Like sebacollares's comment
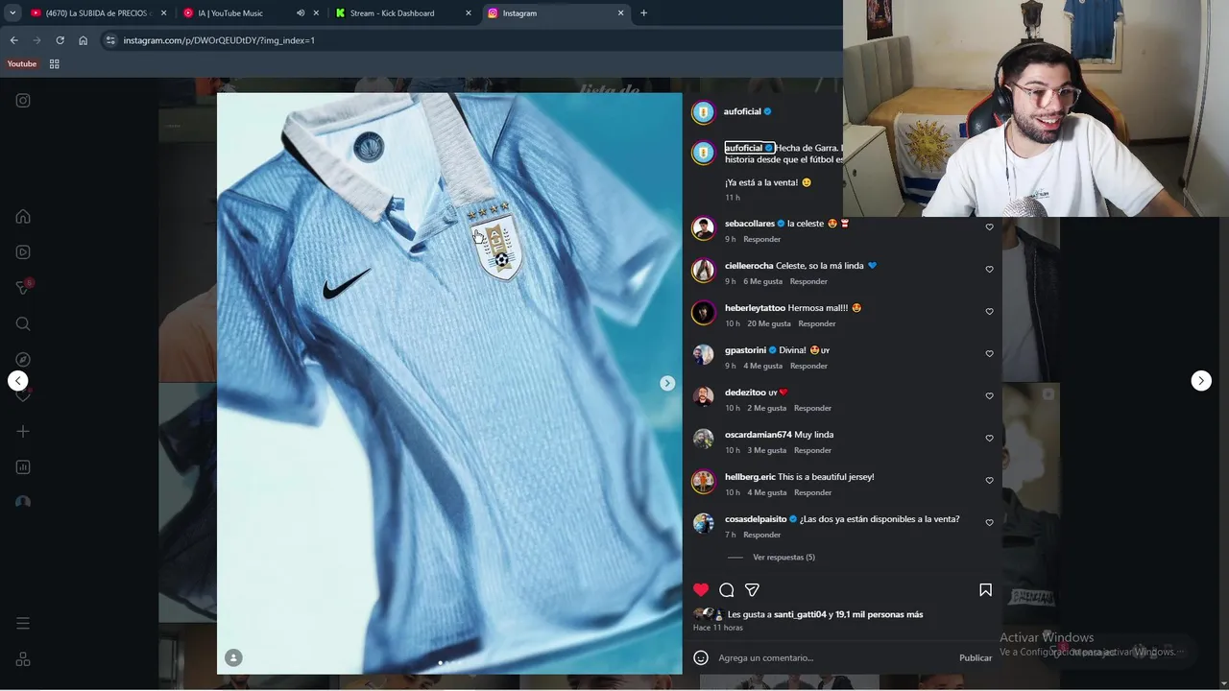This screenshot has width=1229, height=691. coord(989,227)
